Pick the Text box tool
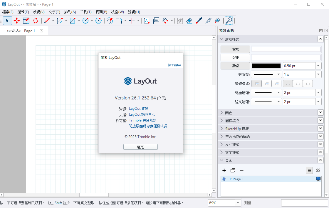The image size is (329, 208). pos(147,21)
